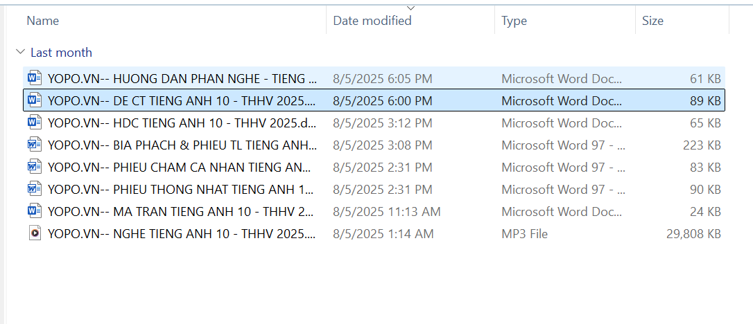Select the NGHE TIENG ANH 10 MP3 file name
Viewport: 753px width, 324px height.
[182, 233]
